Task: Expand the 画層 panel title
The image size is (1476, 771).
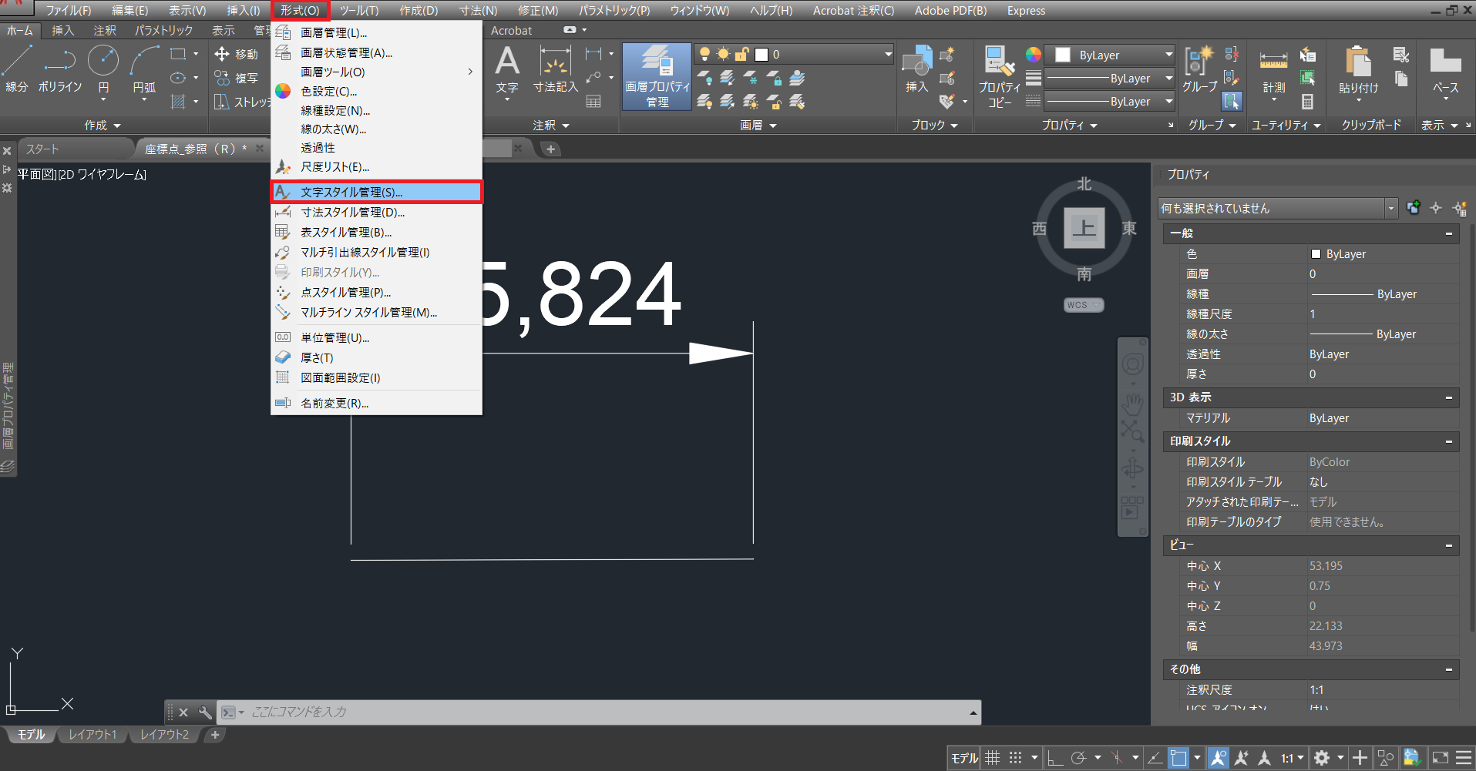Action: (x=758, y=125)
